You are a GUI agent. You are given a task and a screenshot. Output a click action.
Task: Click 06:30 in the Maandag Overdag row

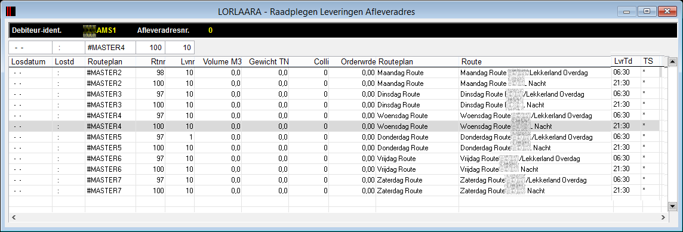coord(621,73)
